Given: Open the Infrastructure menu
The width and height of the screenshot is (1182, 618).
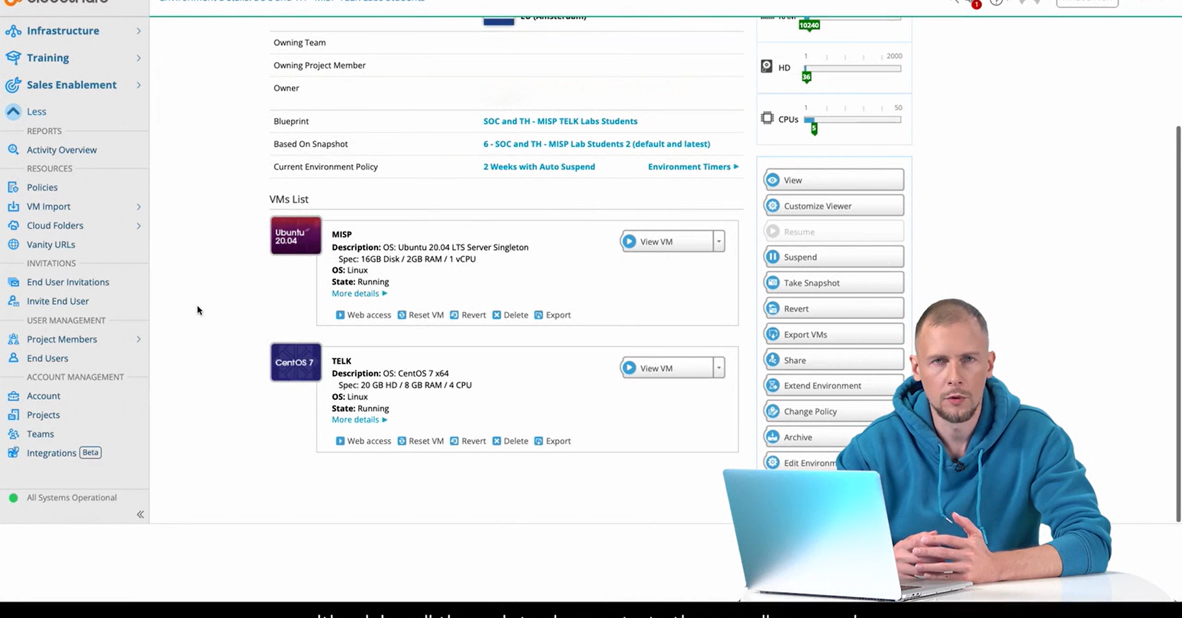Looking at the screenshot, I should tap(63, 31).
